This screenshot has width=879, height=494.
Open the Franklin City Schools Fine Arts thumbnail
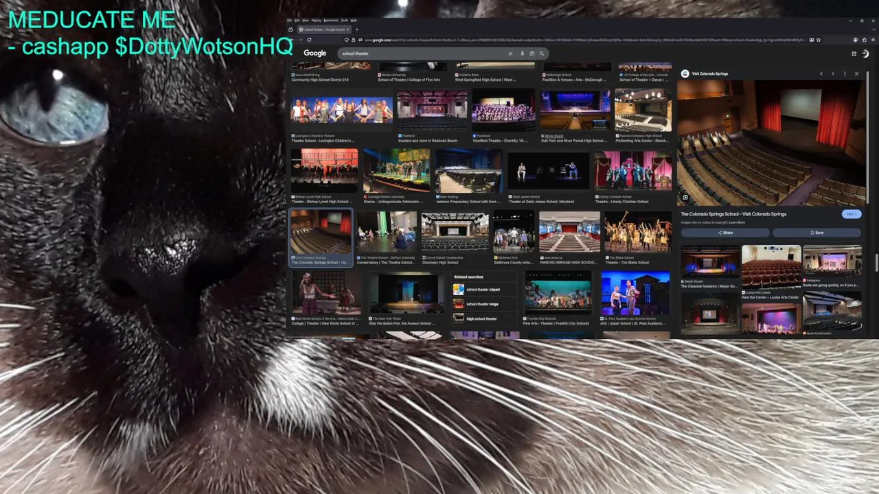coord(558,292)
